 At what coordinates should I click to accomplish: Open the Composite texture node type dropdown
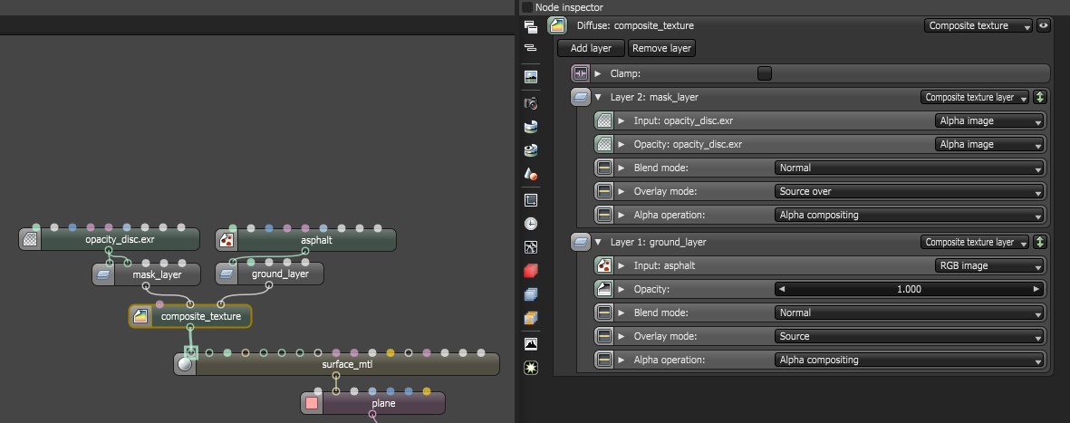click(978, 25)
